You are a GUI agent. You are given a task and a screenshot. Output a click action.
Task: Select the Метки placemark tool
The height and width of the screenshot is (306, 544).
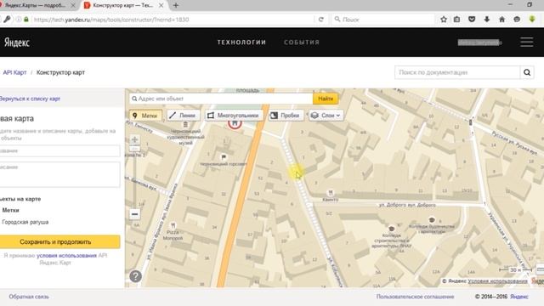tap(145, 116)
